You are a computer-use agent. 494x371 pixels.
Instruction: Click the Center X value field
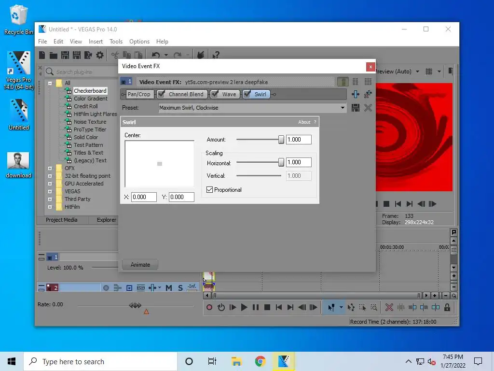tap(144, 197)
